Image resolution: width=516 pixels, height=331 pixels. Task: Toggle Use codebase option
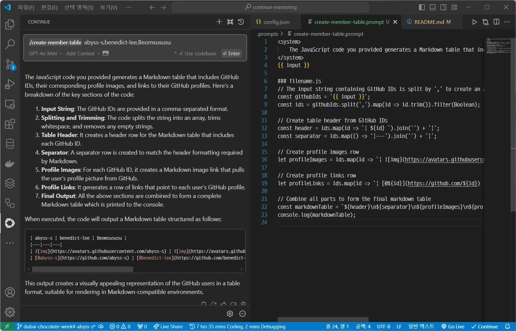click(198, 54)
